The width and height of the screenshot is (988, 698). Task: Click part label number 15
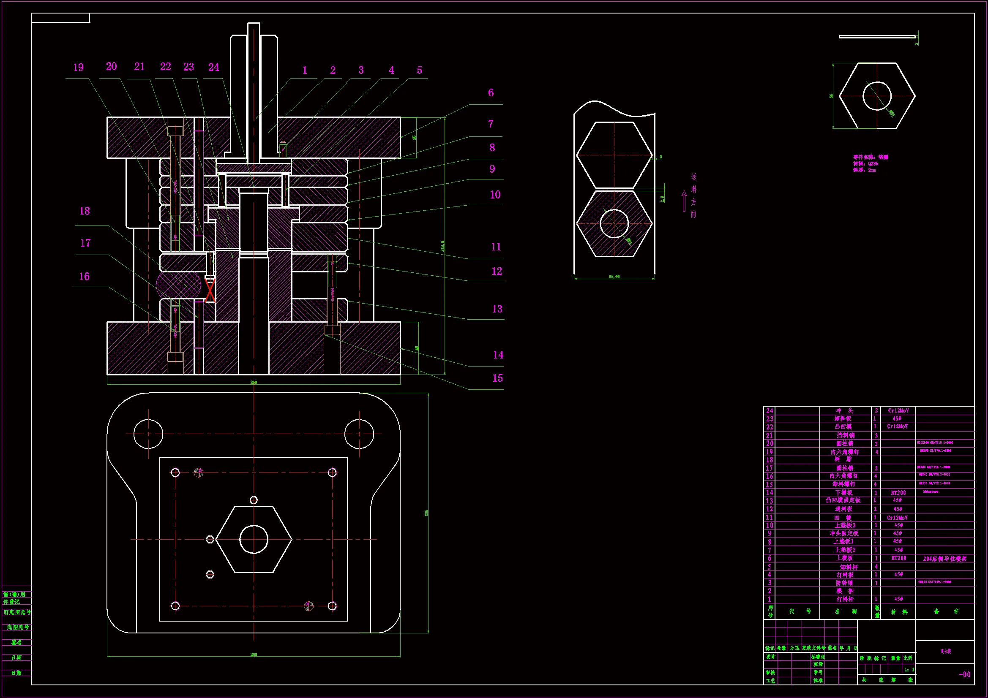(497, 378)
